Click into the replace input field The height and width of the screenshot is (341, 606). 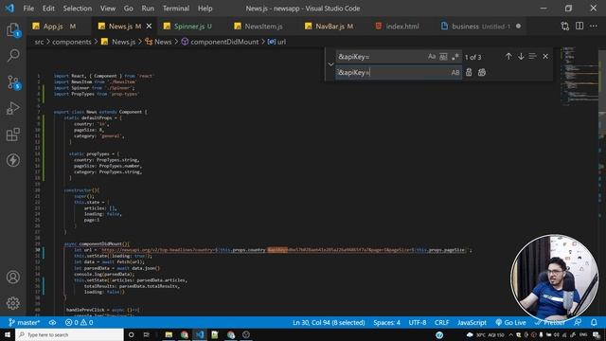coord(392,72)
